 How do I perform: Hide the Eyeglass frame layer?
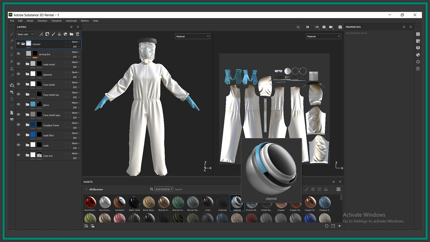[18, 124]
